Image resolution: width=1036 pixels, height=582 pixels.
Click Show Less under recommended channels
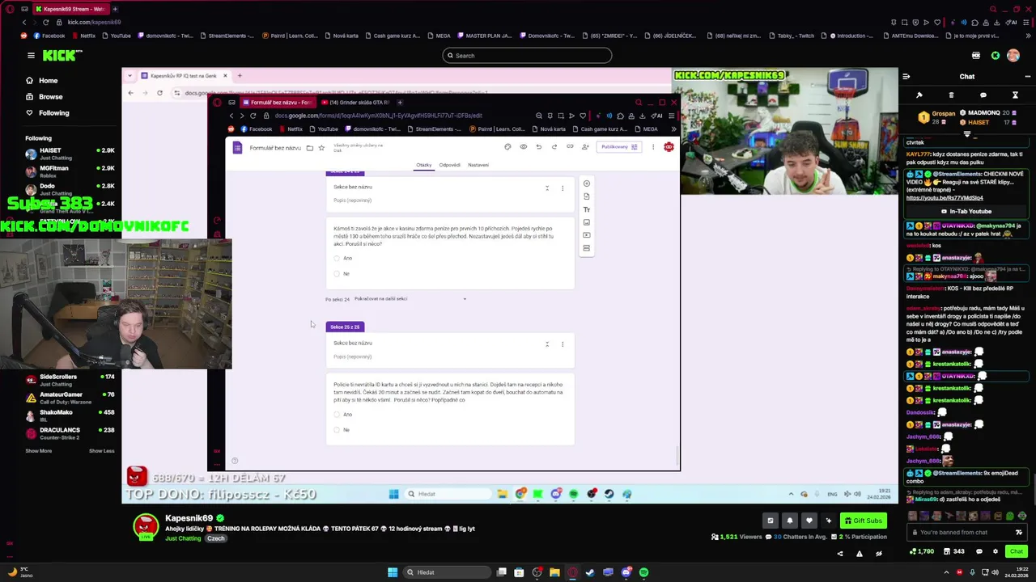(101, 451)
